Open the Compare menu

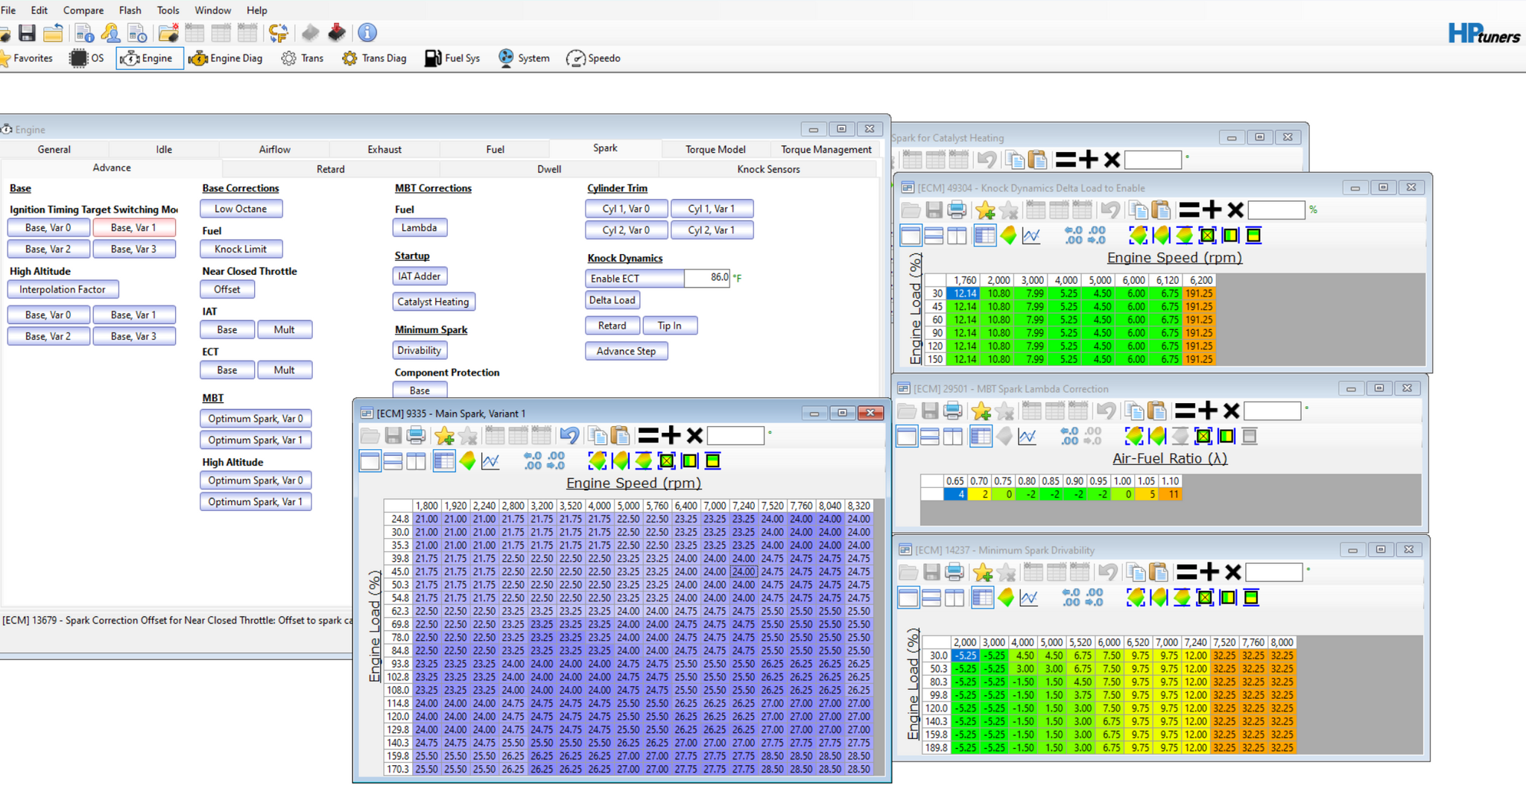pos(83,10)
